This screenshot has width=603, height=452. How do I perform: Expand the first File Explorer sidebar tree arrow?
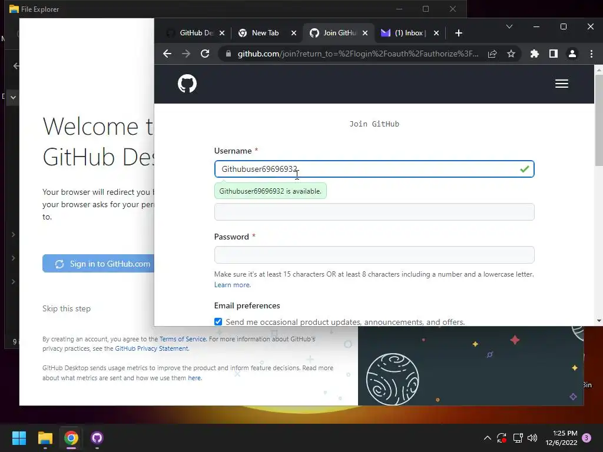click(13, 234)
